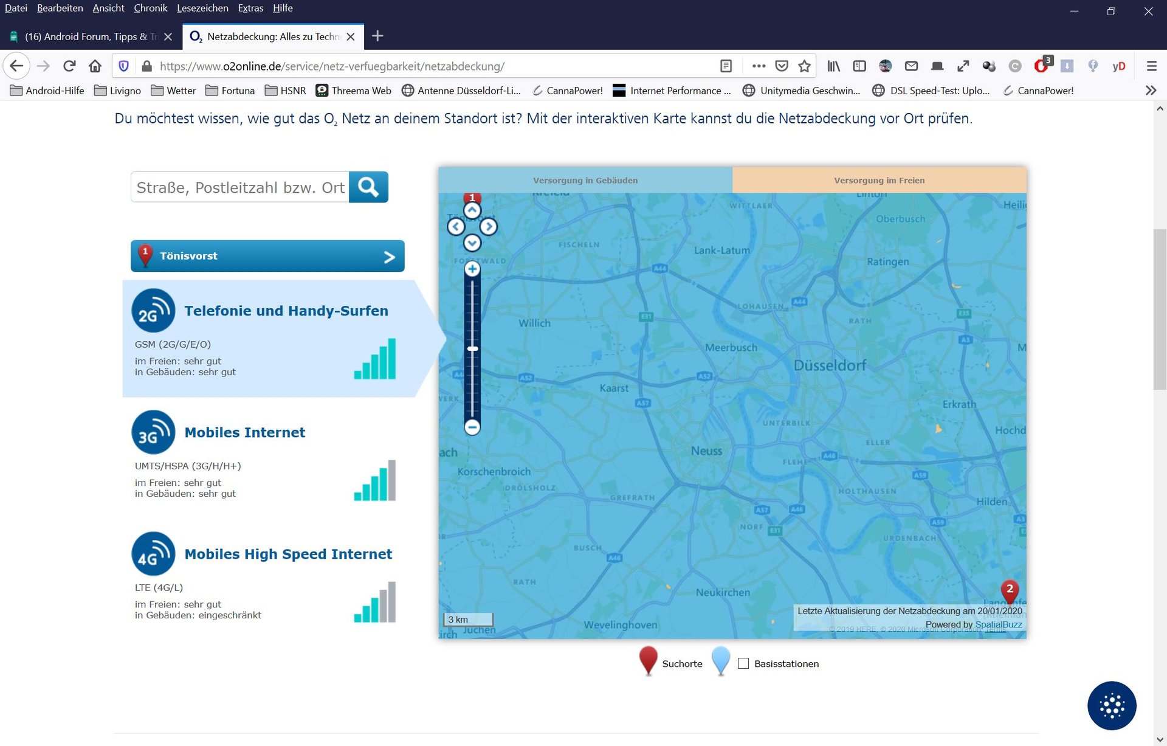Follow the SpatialBuzz link

click(998, 624)
